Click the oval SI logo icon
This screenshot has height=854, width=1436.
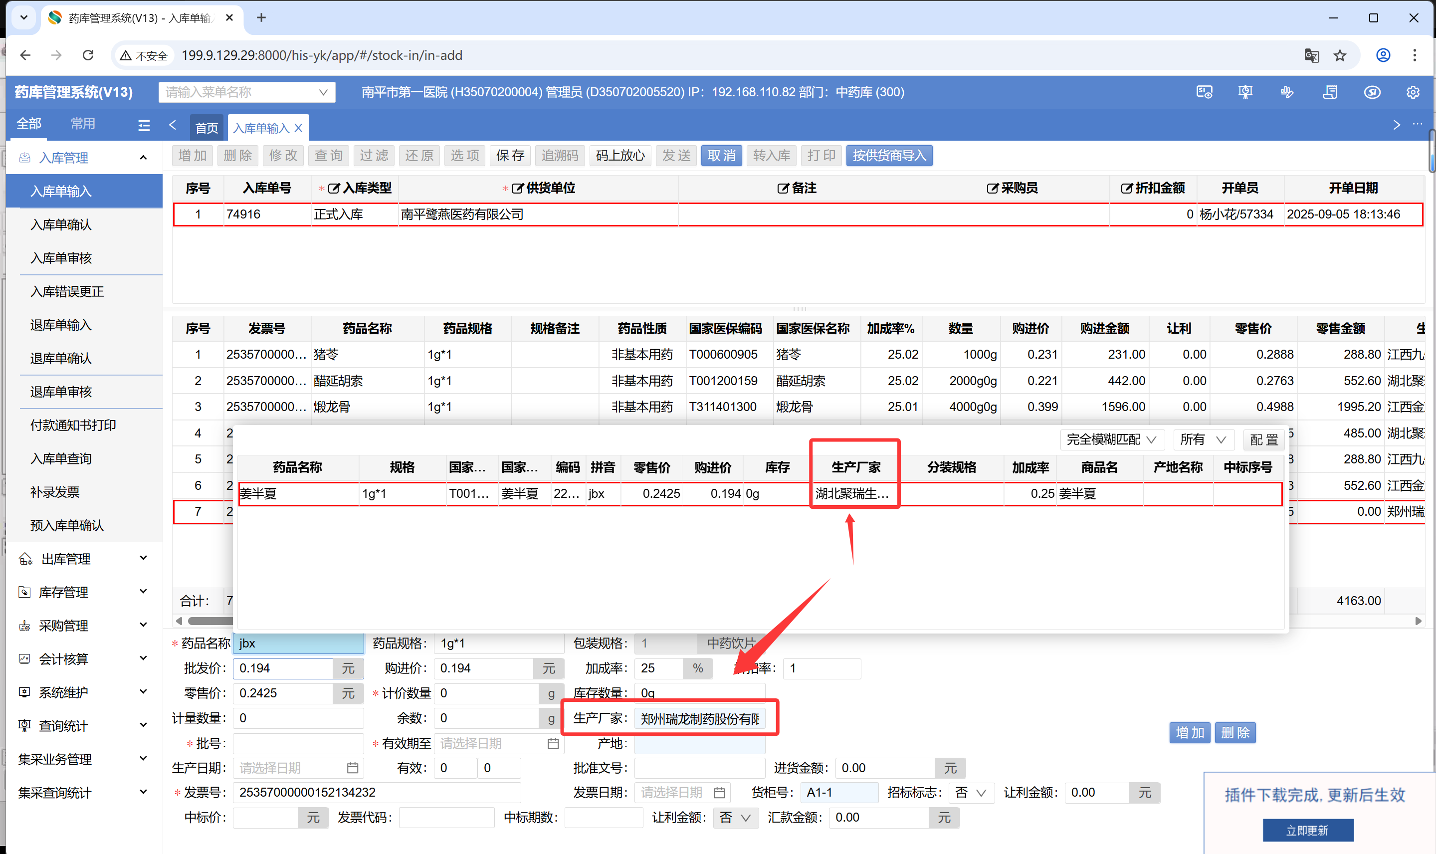click(x=1372, y=92)
